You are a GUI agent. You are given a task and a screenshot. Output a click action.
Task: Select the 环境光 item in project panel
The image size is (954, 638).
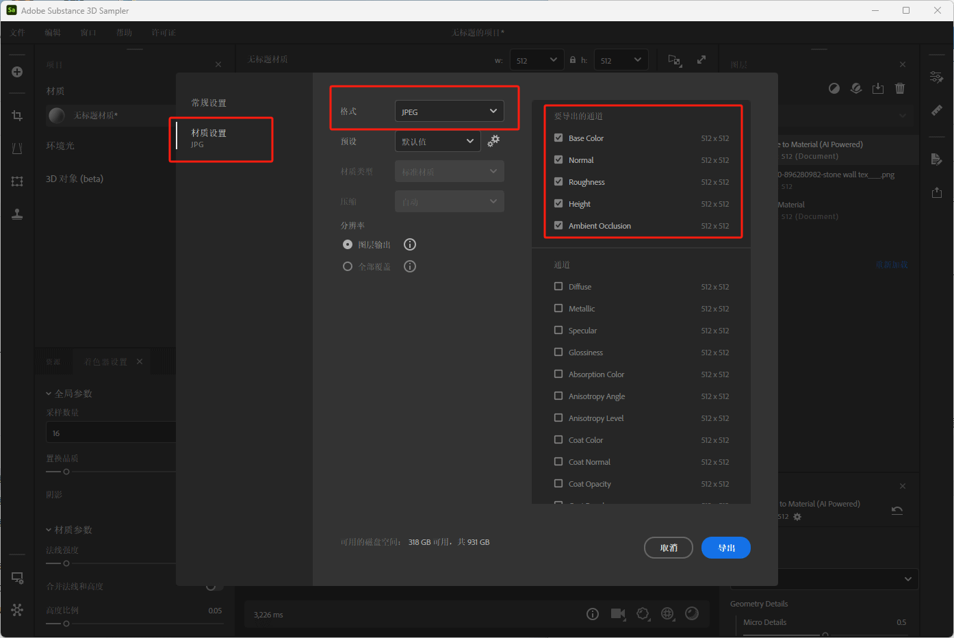point(60,146)
